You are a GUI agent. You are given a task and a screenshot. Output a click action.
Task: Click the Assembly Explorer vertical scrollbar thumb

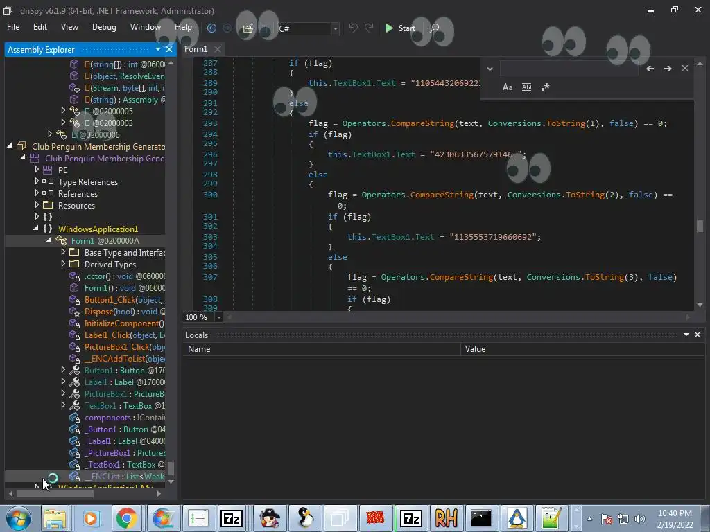pos(171,468)
